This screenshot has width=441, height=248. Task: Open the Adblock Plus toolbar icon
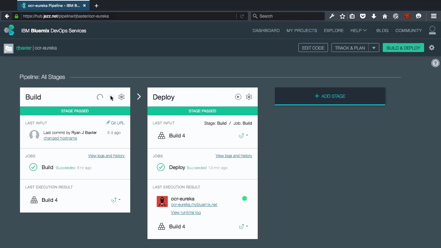[407, 16]
